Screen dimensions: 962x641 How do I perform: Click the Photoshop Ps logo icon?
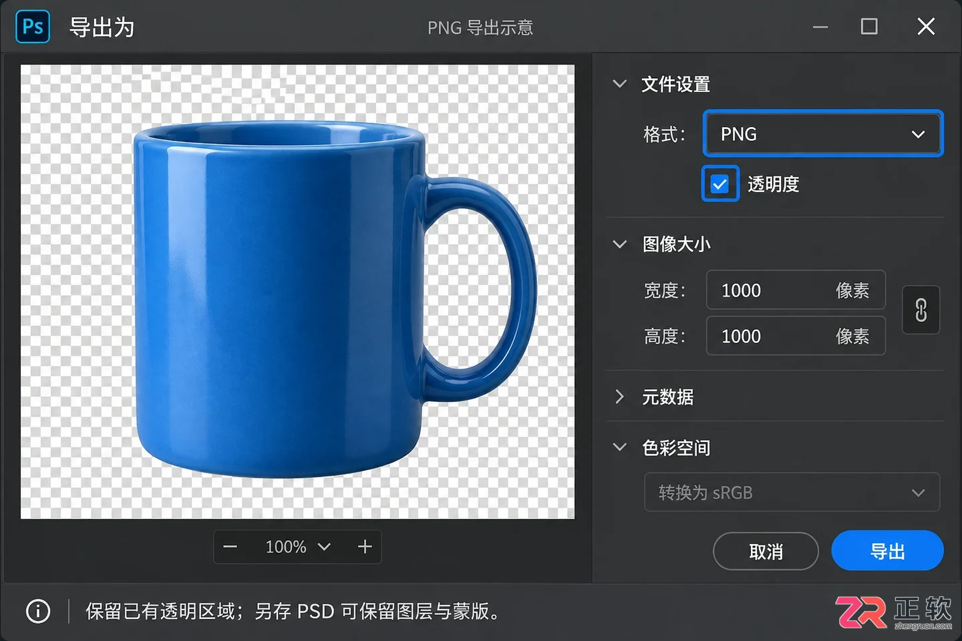coord(33,27)
